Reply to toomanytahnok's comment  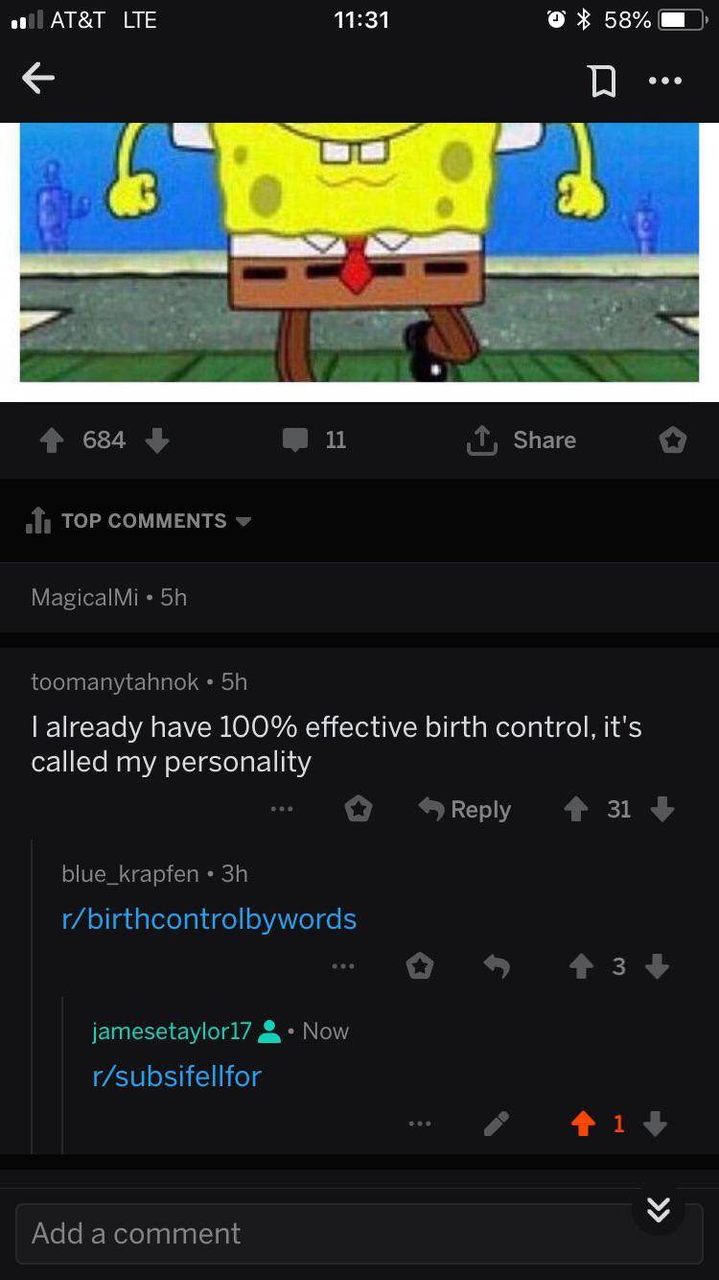tap(466, 809)
